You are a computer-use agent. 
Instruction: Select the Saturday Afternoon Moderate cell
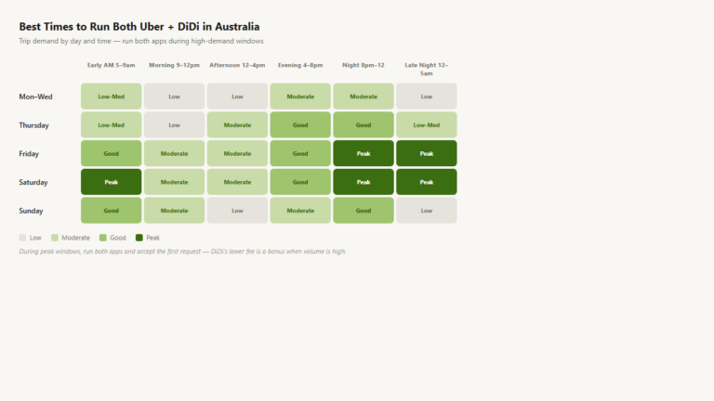237,182
